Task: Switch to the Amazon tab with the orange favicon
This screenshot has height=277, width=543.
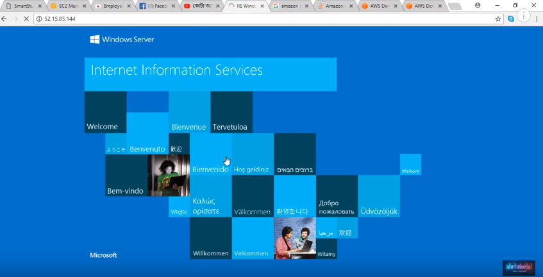Action: tap(334, 6)
